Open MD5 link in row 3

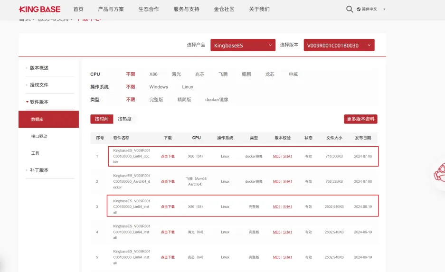click(276, 207)
